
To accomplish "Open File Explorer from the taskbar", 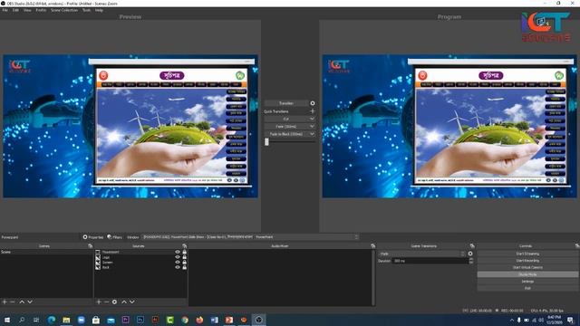I will click(66, 320).
